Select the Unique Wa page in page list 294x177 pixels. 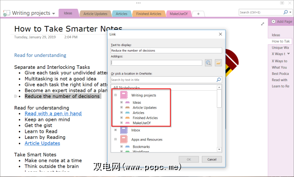280,48
